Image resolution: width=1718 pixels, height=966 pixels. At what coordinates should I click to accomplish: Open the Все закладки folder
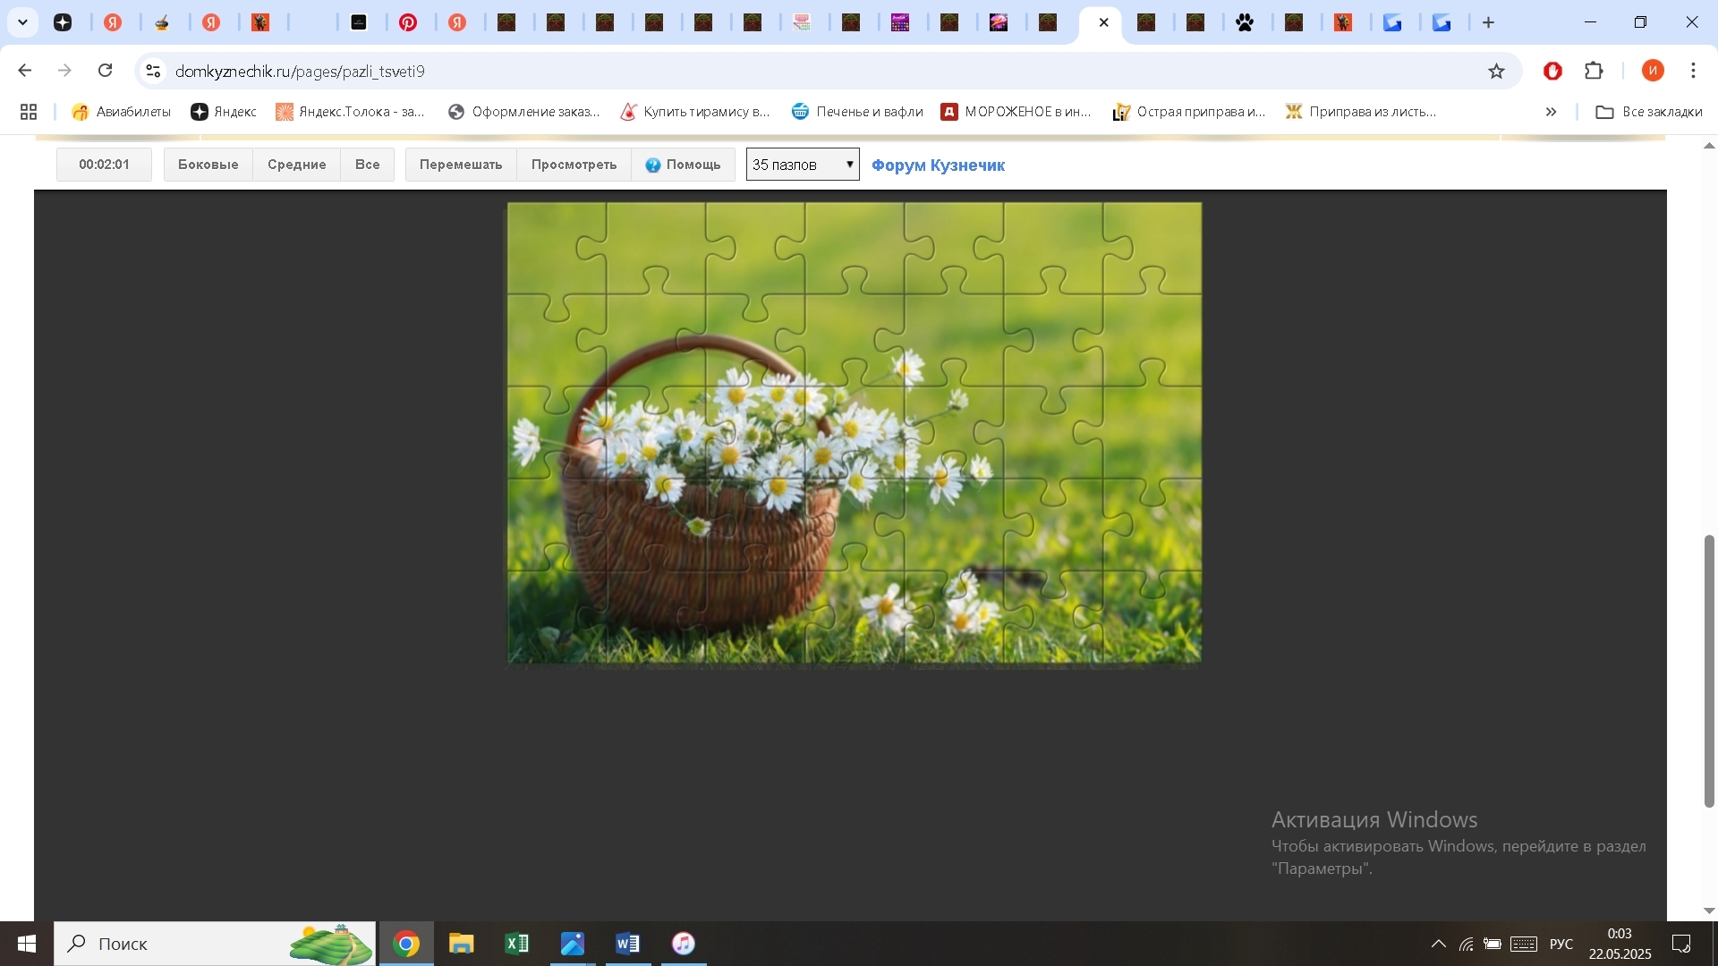click(x=1649, y=112)
